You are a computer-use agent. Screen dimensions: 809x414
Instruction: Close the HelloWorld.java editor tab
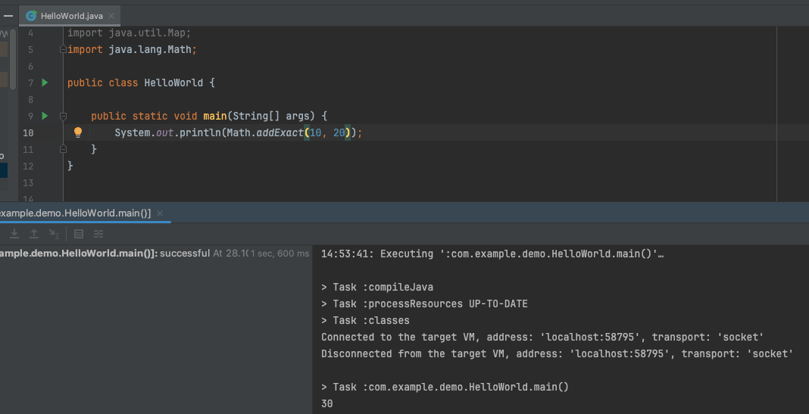111,16
